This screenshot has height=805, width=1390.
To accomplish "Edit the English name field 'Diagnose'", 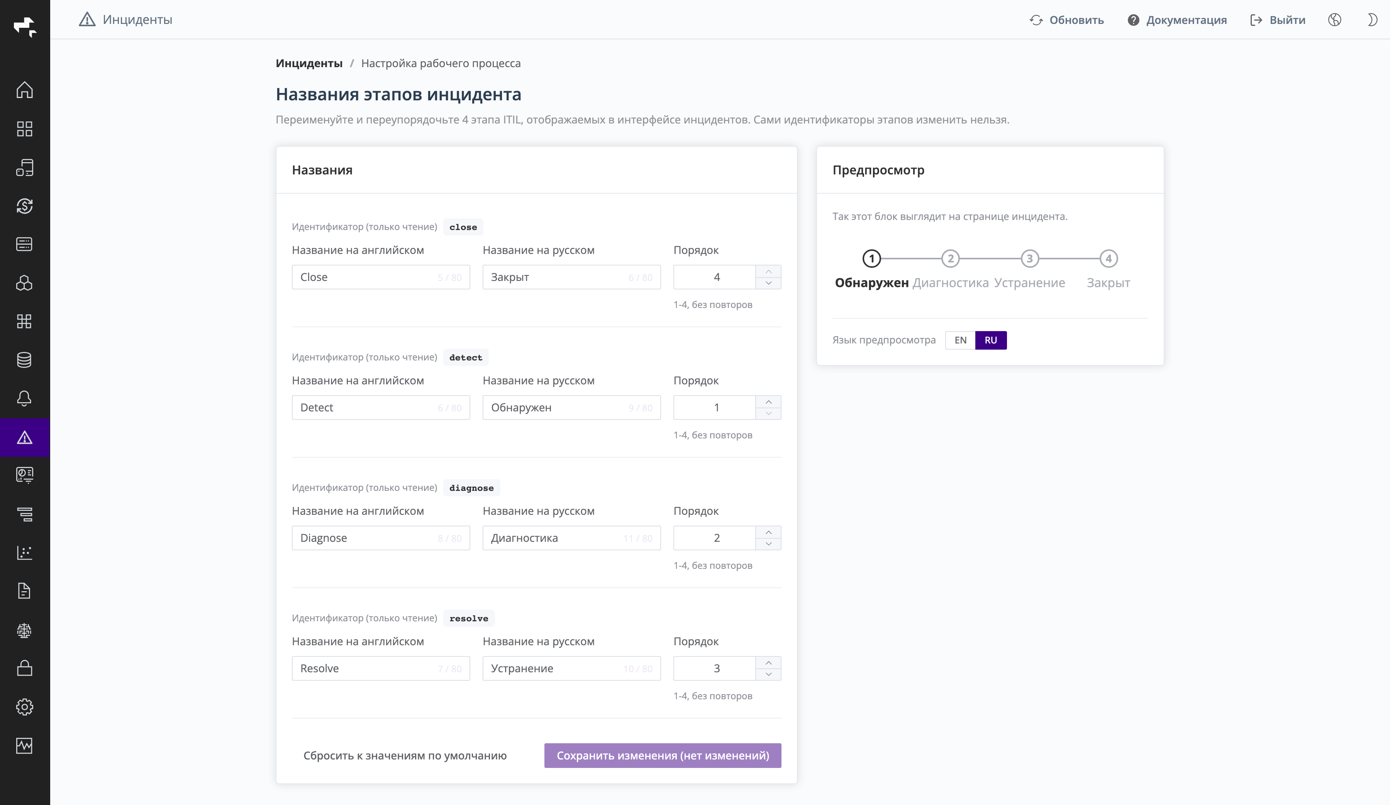I will click(381, 538).
